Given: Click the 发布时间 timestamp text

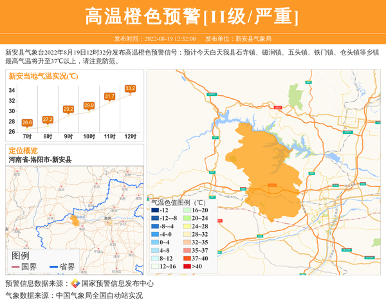Looking at the screenshot, I should coord(154,39).
